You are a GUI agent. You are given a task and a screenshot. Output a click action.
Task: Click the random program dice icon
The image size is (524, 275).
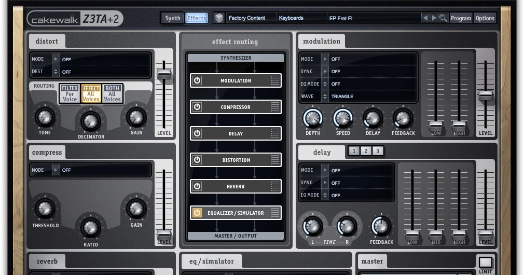click(x=219, y=18)
